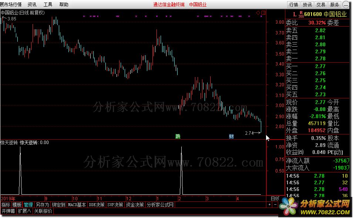The width and height of the screenshot is (353, 218).
Task: Click the 净资 value 2.89
Action: click(x=320, y=145)
